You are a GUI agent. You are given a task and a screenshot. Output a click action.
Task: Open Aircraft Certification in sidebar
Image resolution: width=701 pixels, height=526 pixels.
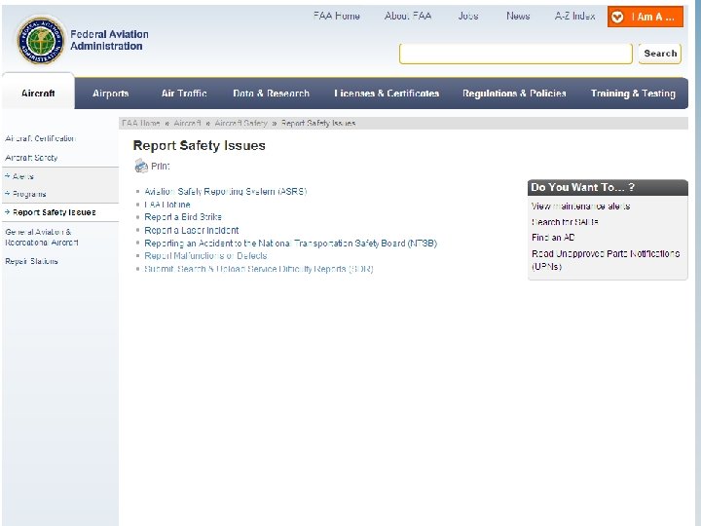[x=40, y=138]
